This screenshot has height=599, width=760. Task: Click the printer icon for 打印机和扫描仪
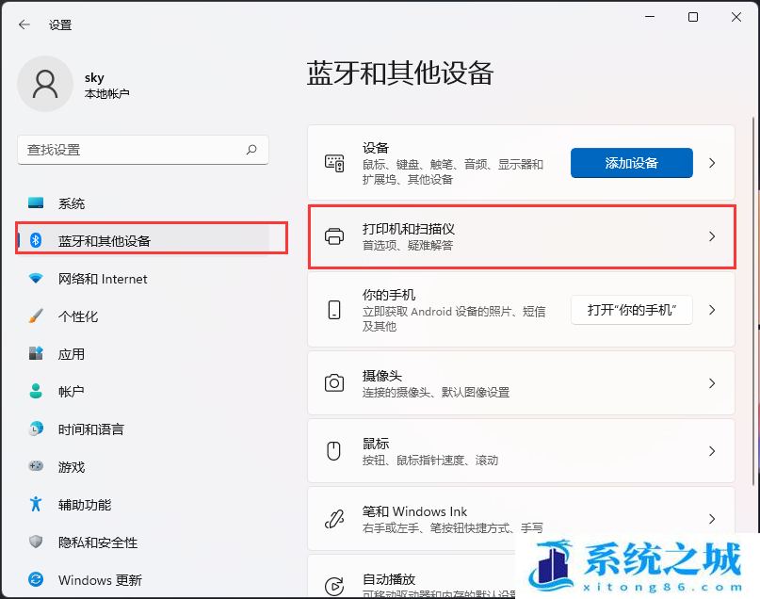(x=334, y=236)
